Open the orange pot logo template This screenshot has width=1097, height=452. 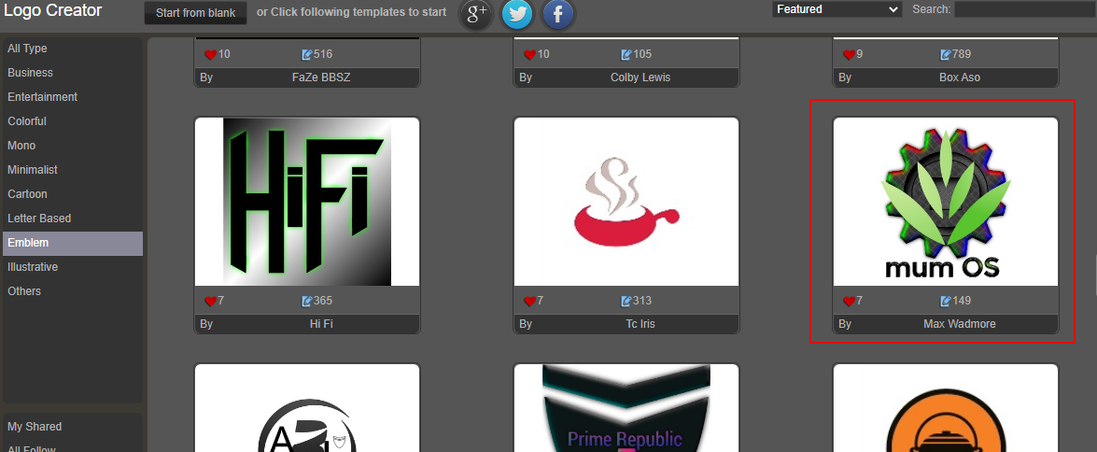[946, 408]
